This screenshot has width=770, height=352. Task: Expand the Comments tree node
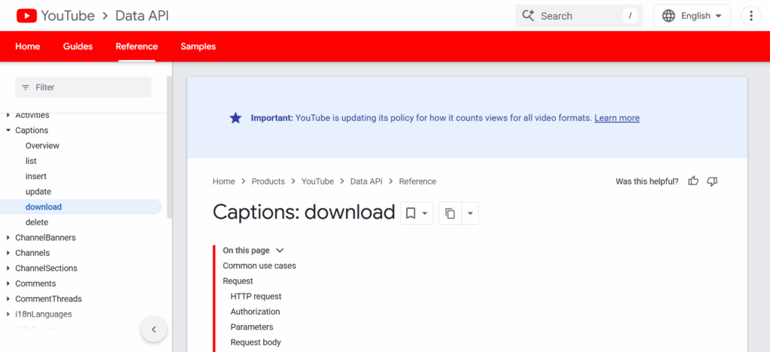coord(8,284)
